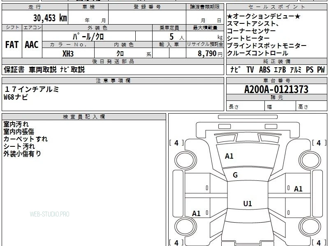Select "PS" in the 純正装備 row
The image size is (329, 246).
310,70
